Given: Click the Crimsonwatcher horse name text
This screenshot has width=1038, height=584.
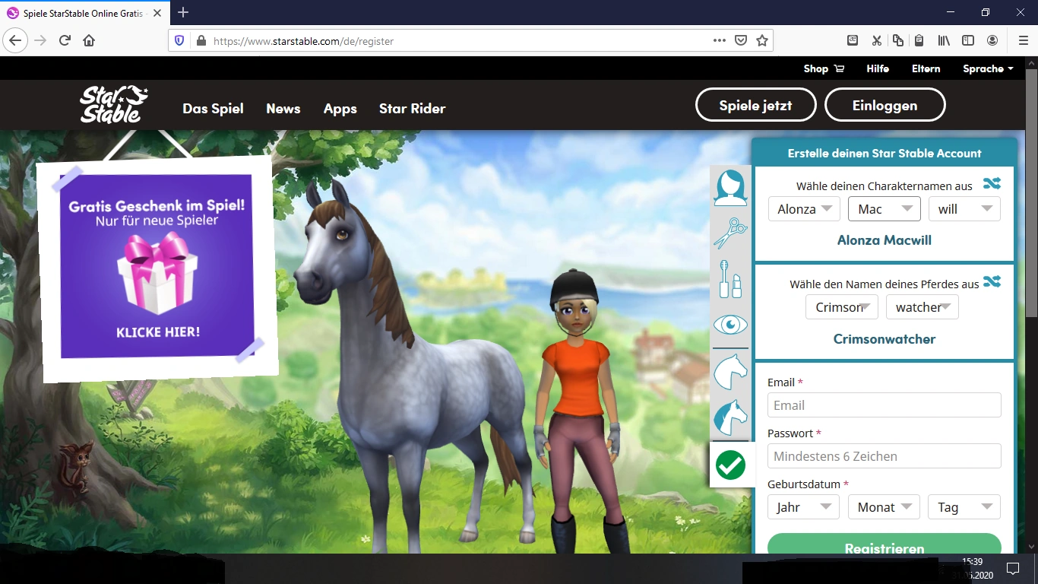Looking at the screenshot, I should click(x=885, y=339).
